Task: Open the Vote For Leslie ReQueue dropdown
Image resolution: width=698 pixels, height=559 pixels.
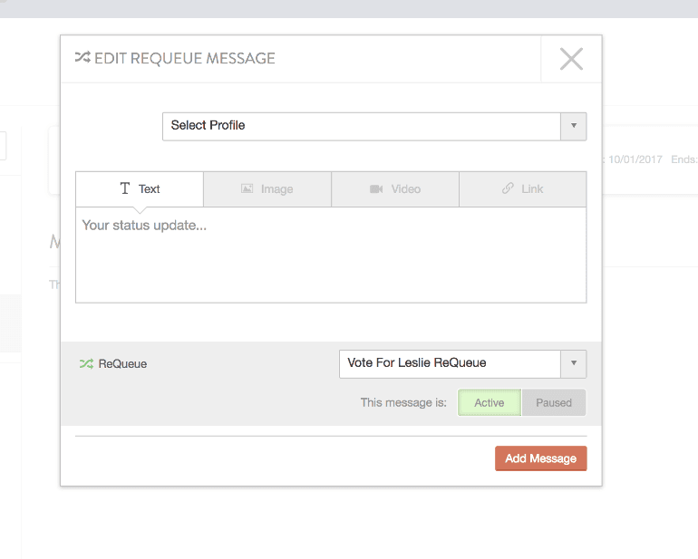Action: pos(451,363)
